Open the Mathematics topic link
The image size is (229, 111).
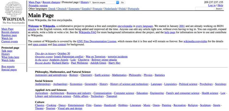119,75
